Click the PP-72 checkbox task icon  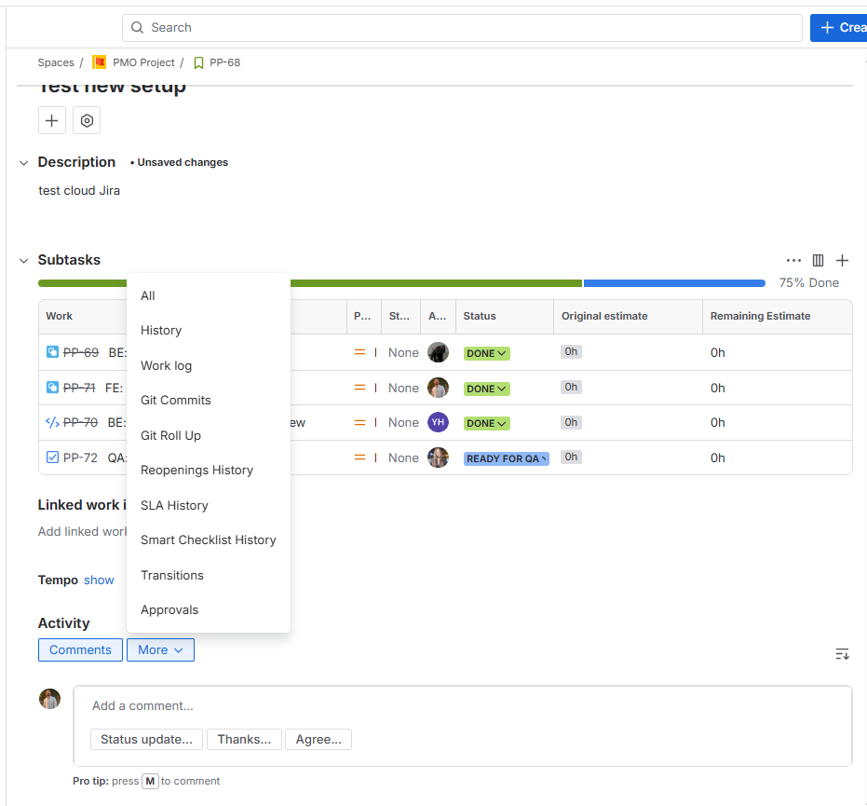pos(52,458)
